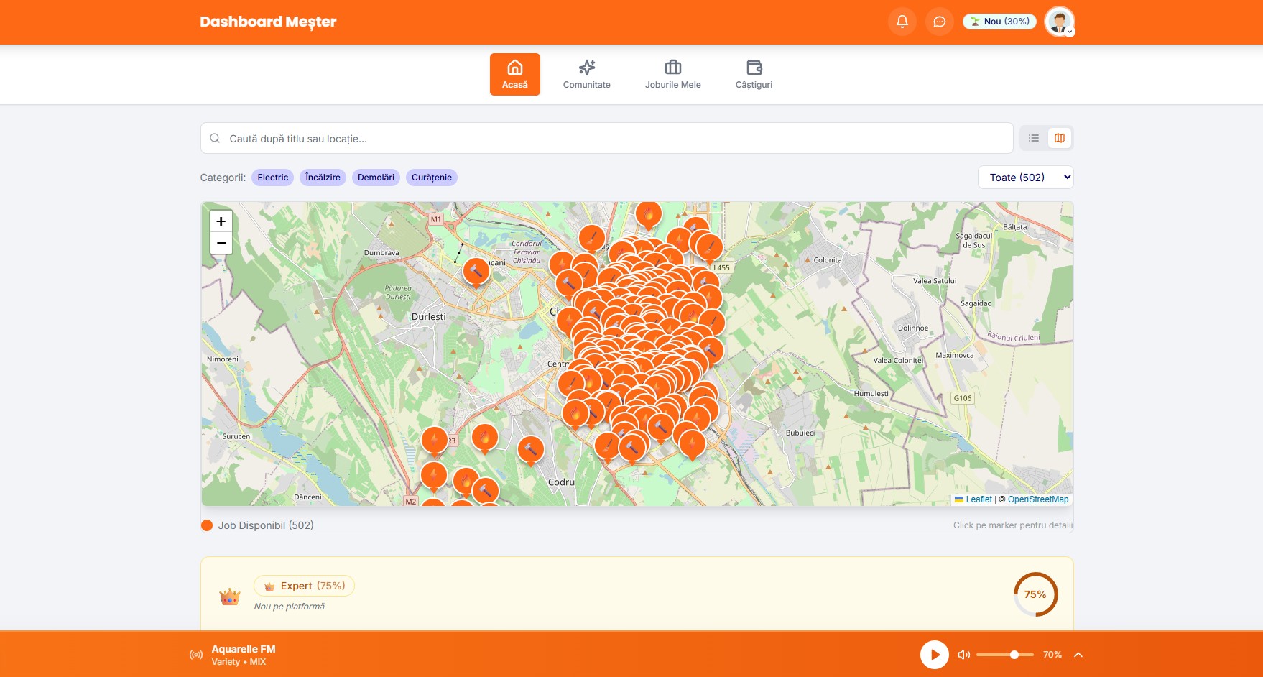Open Câștiguri wallet icon
Viewport: 1263px width, 677px height.
click(x=754, y=67)
